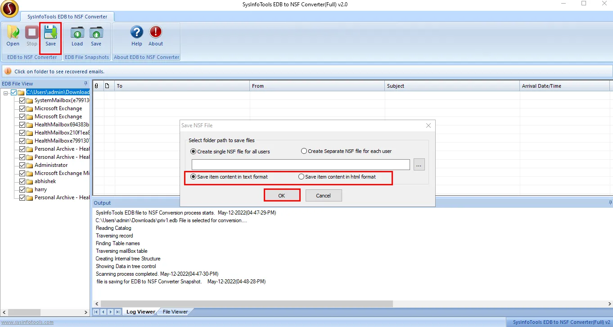Select the HealthMailbox210f1ea8 tree label
Image resolution: width=613 pixels, height=327 pixels.
[x=62, y=133]
